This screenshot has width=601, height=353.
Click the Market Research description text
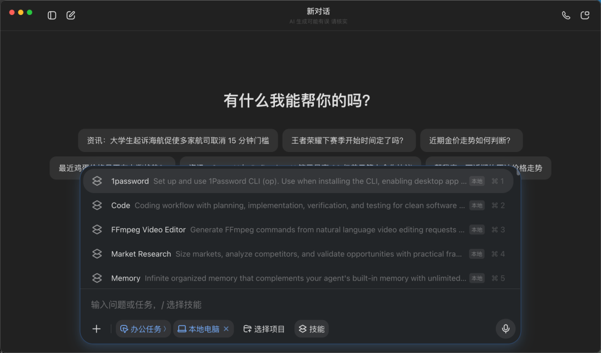[x=318, y=254]
